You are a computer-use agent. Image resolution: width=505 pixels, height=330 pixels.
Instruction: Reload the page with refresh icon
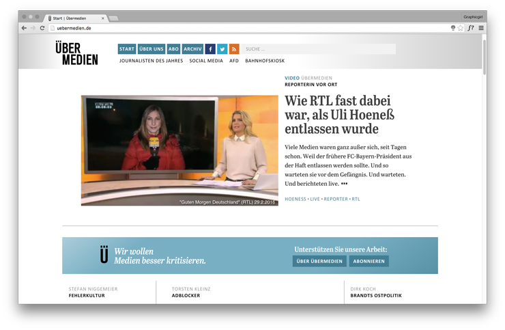[x=42, y=28]
